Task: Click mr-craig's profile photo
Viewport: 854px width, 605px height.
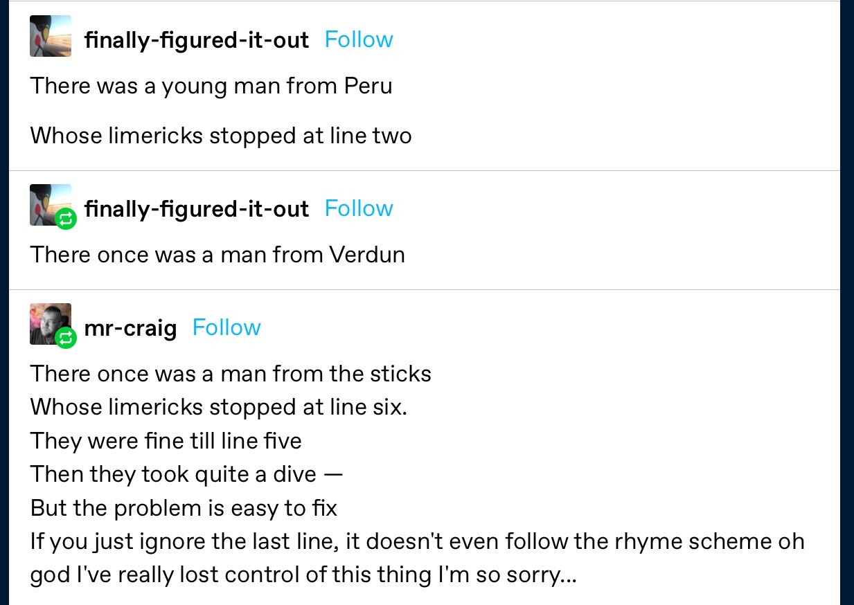Action: [47, 321]
